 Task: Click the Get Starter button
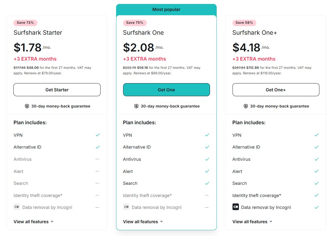[x=57, y=90]
